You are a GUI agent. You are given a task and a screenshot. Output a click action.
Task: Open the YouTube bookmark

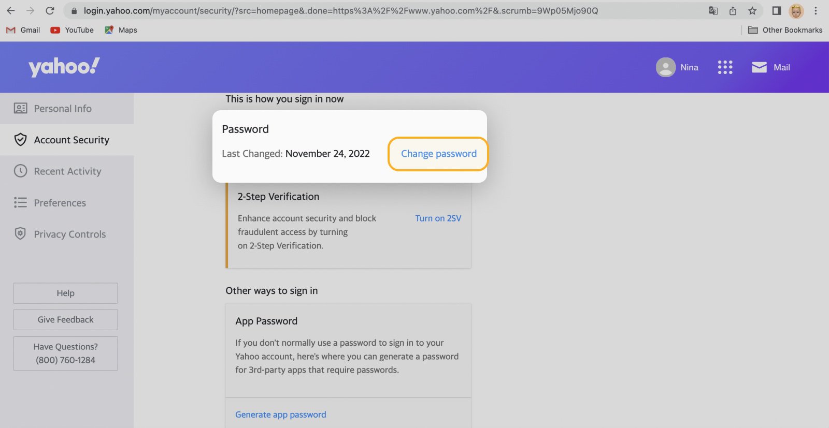tap(72, 29)
